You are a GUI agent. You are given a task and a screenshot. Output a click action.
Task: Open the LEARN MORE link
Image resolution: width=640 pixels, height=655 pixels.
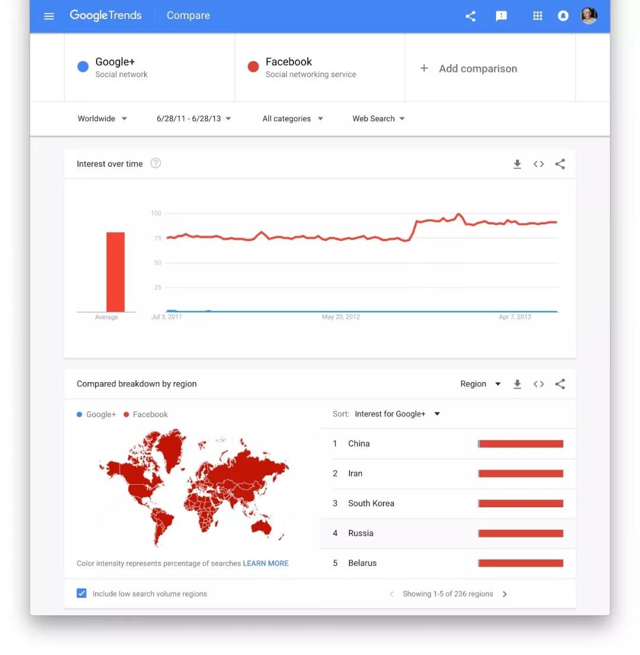265,563
